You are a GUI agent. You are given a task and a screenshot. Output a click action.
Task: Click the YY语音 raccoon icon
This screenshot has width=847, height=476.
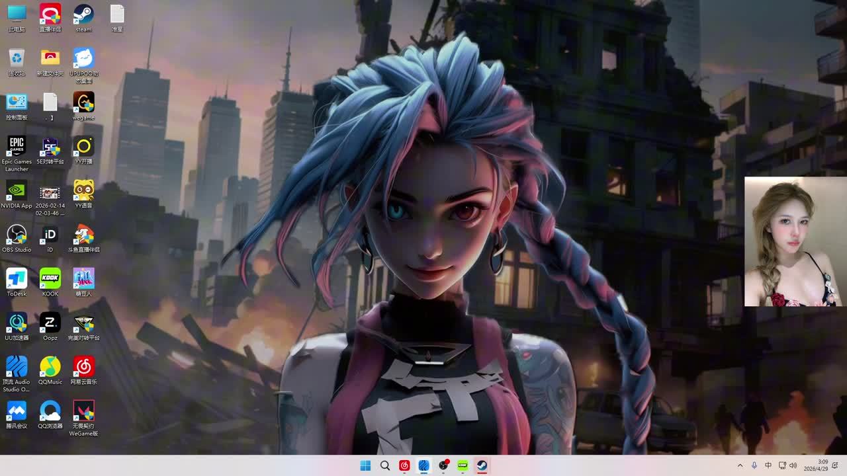[83, 190]
